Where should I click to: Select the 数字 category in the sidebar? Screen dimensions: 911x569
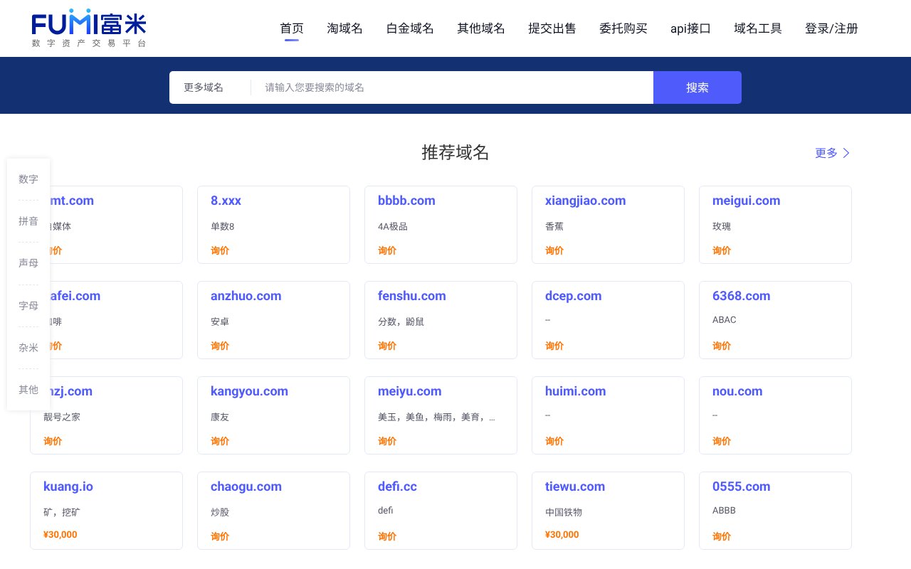pyautogui.click(x=28, y=179)
